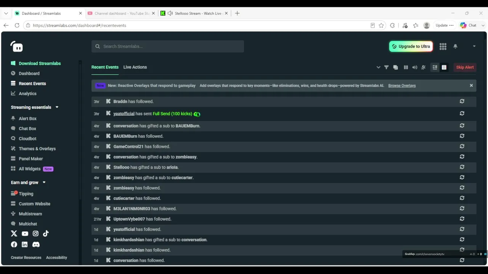Open the browser tab list dropdown
The image size is (488, 274).
point(6,13)
